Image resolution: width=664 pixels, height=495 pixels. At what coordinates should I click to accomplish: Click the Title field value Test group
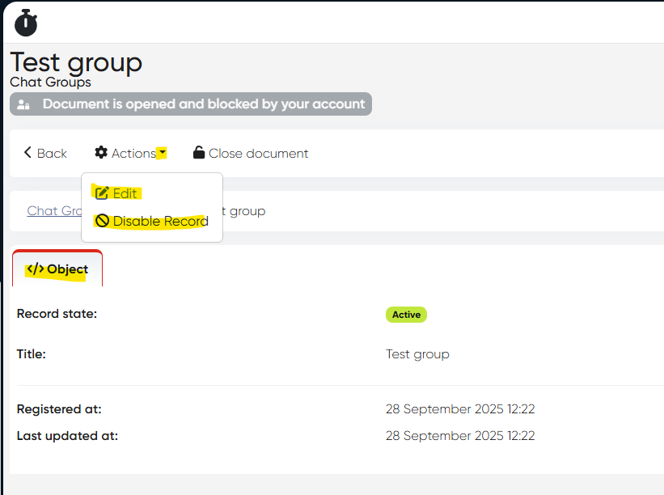tap(417, 354)
